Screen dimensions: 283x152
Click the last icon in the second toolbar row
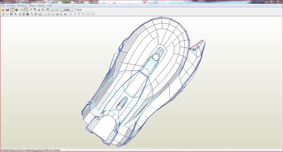93,14
